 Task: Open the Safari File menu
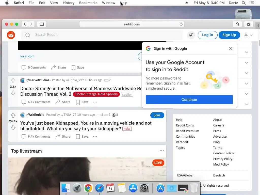[31, 3]
